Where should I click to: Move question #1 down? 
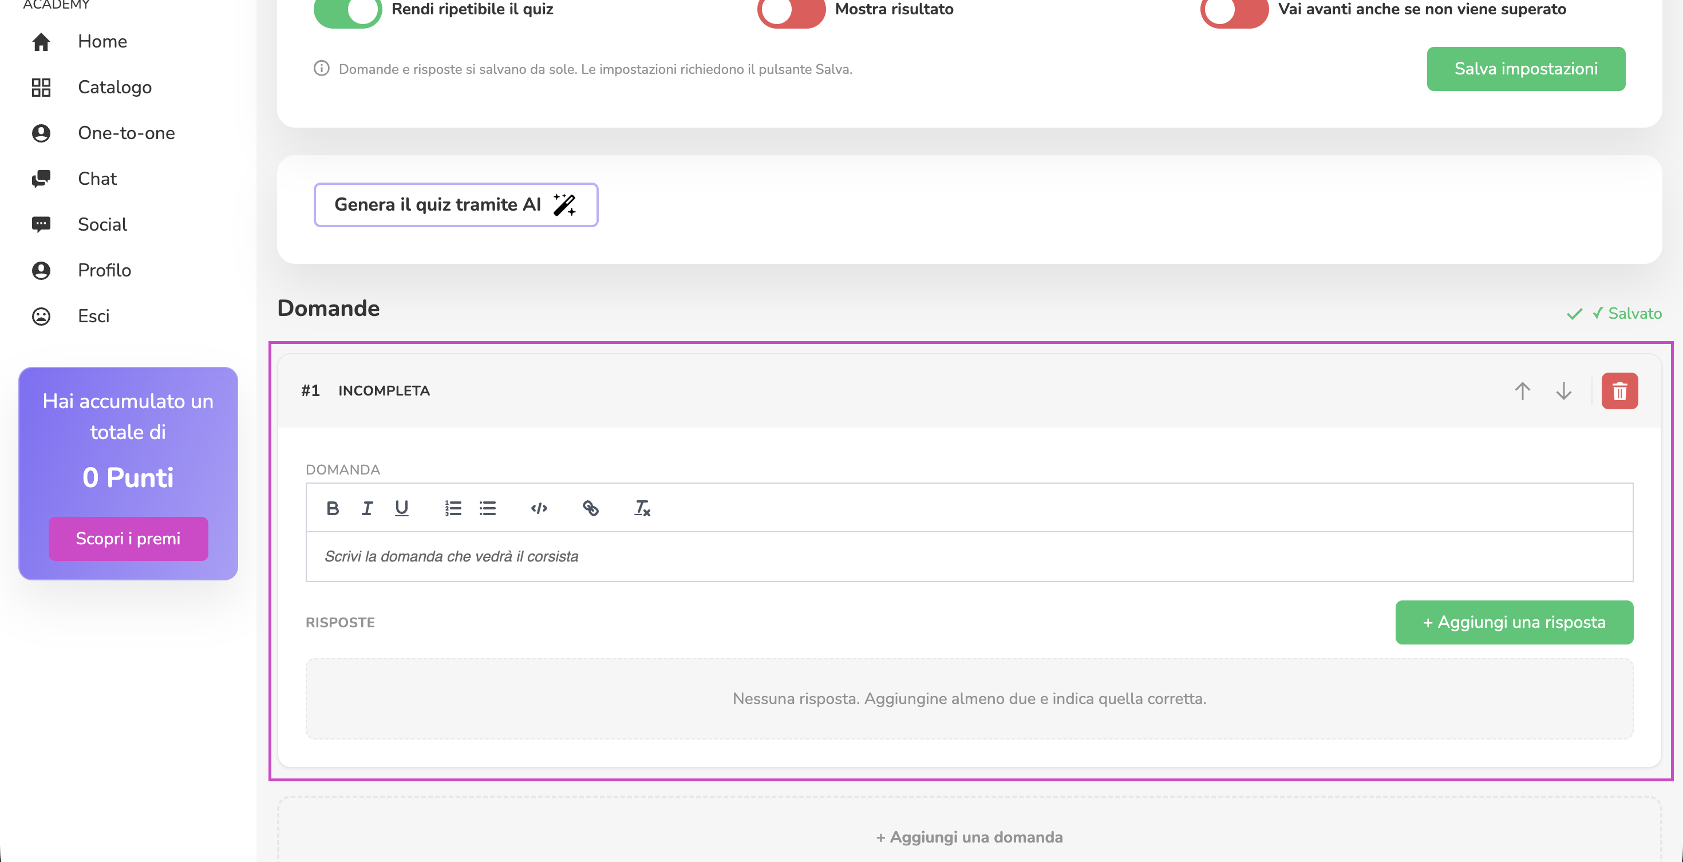(1563, 390)
